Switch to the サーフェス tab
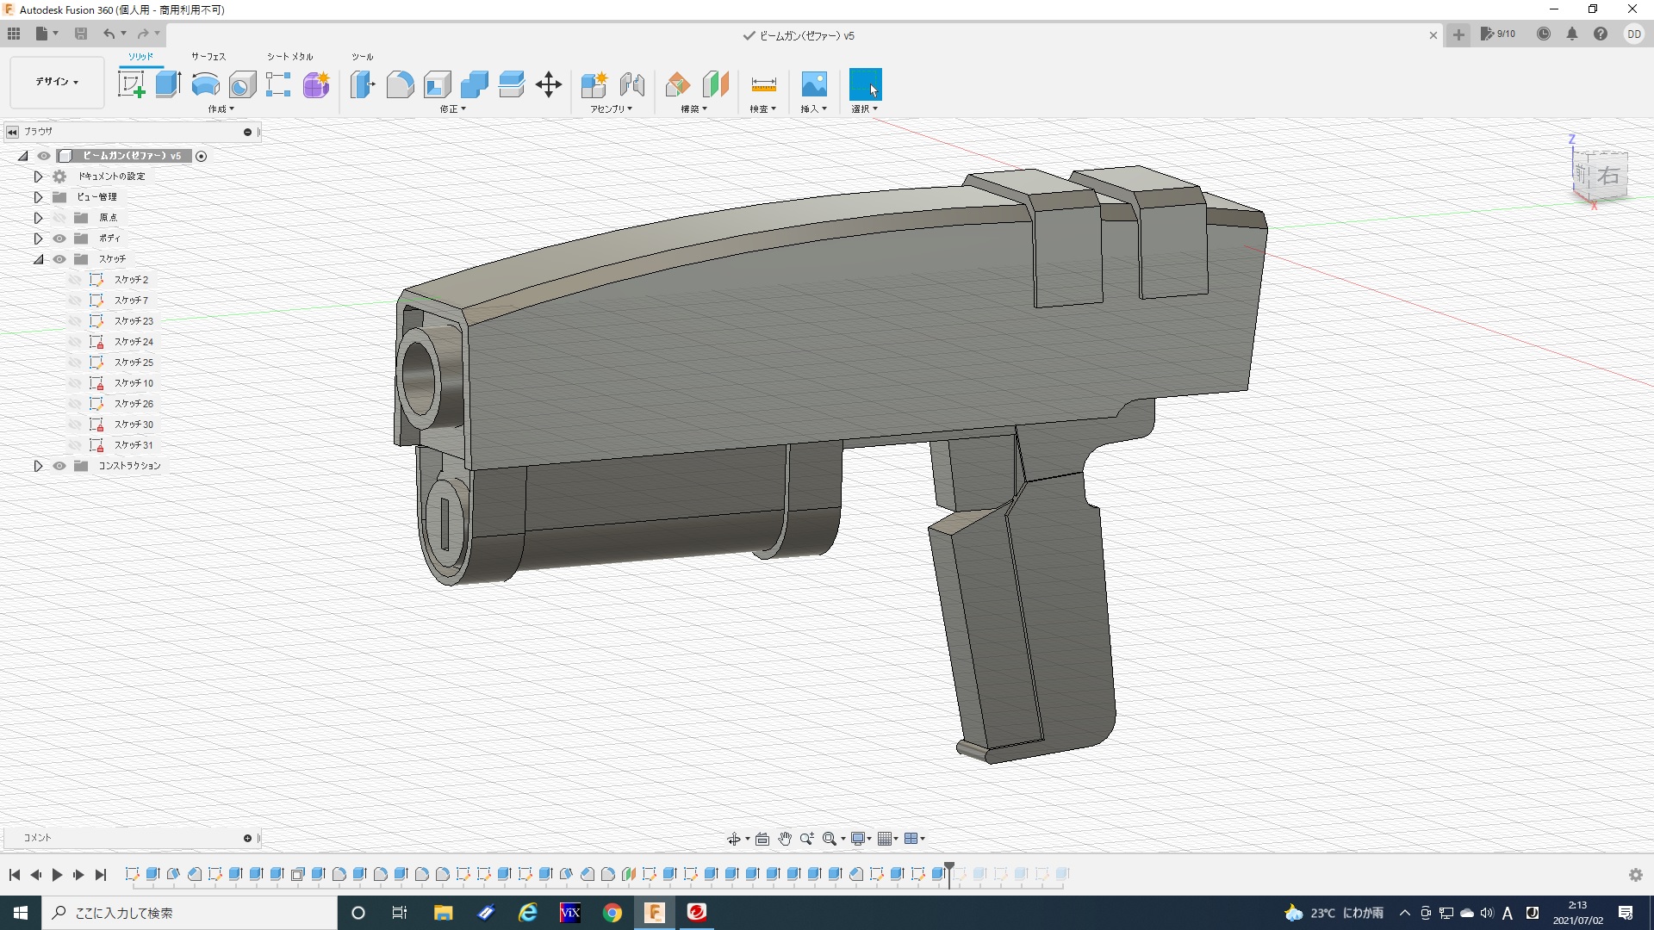 (208, 57)
